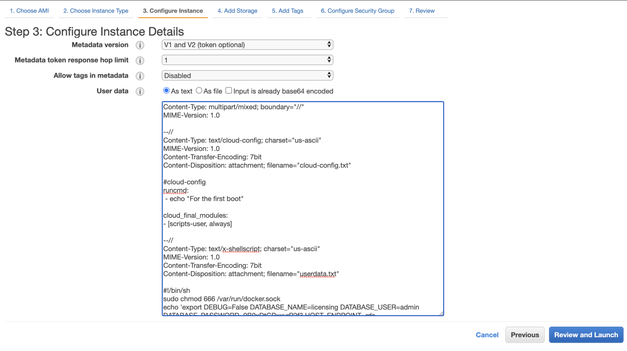Click the '- [scripts-user, always]' line
627x351 pixels.
[197, 224]
